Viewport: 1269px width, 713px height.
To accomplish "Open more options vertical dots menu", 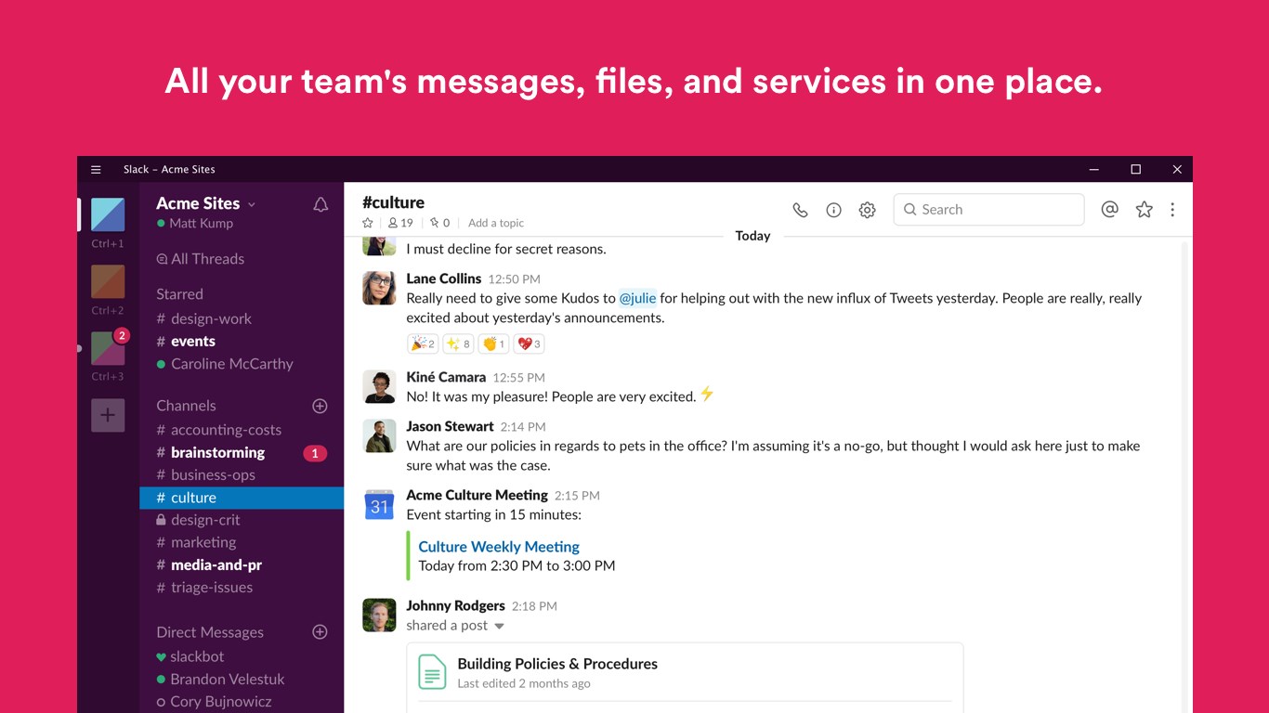I will (x=1172, y=210).
